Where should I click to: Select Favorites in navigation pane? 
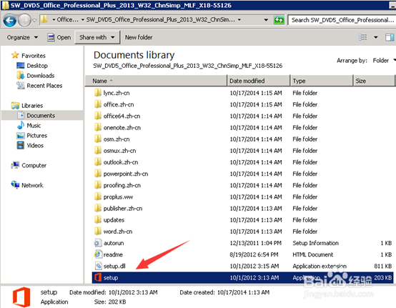34,56
